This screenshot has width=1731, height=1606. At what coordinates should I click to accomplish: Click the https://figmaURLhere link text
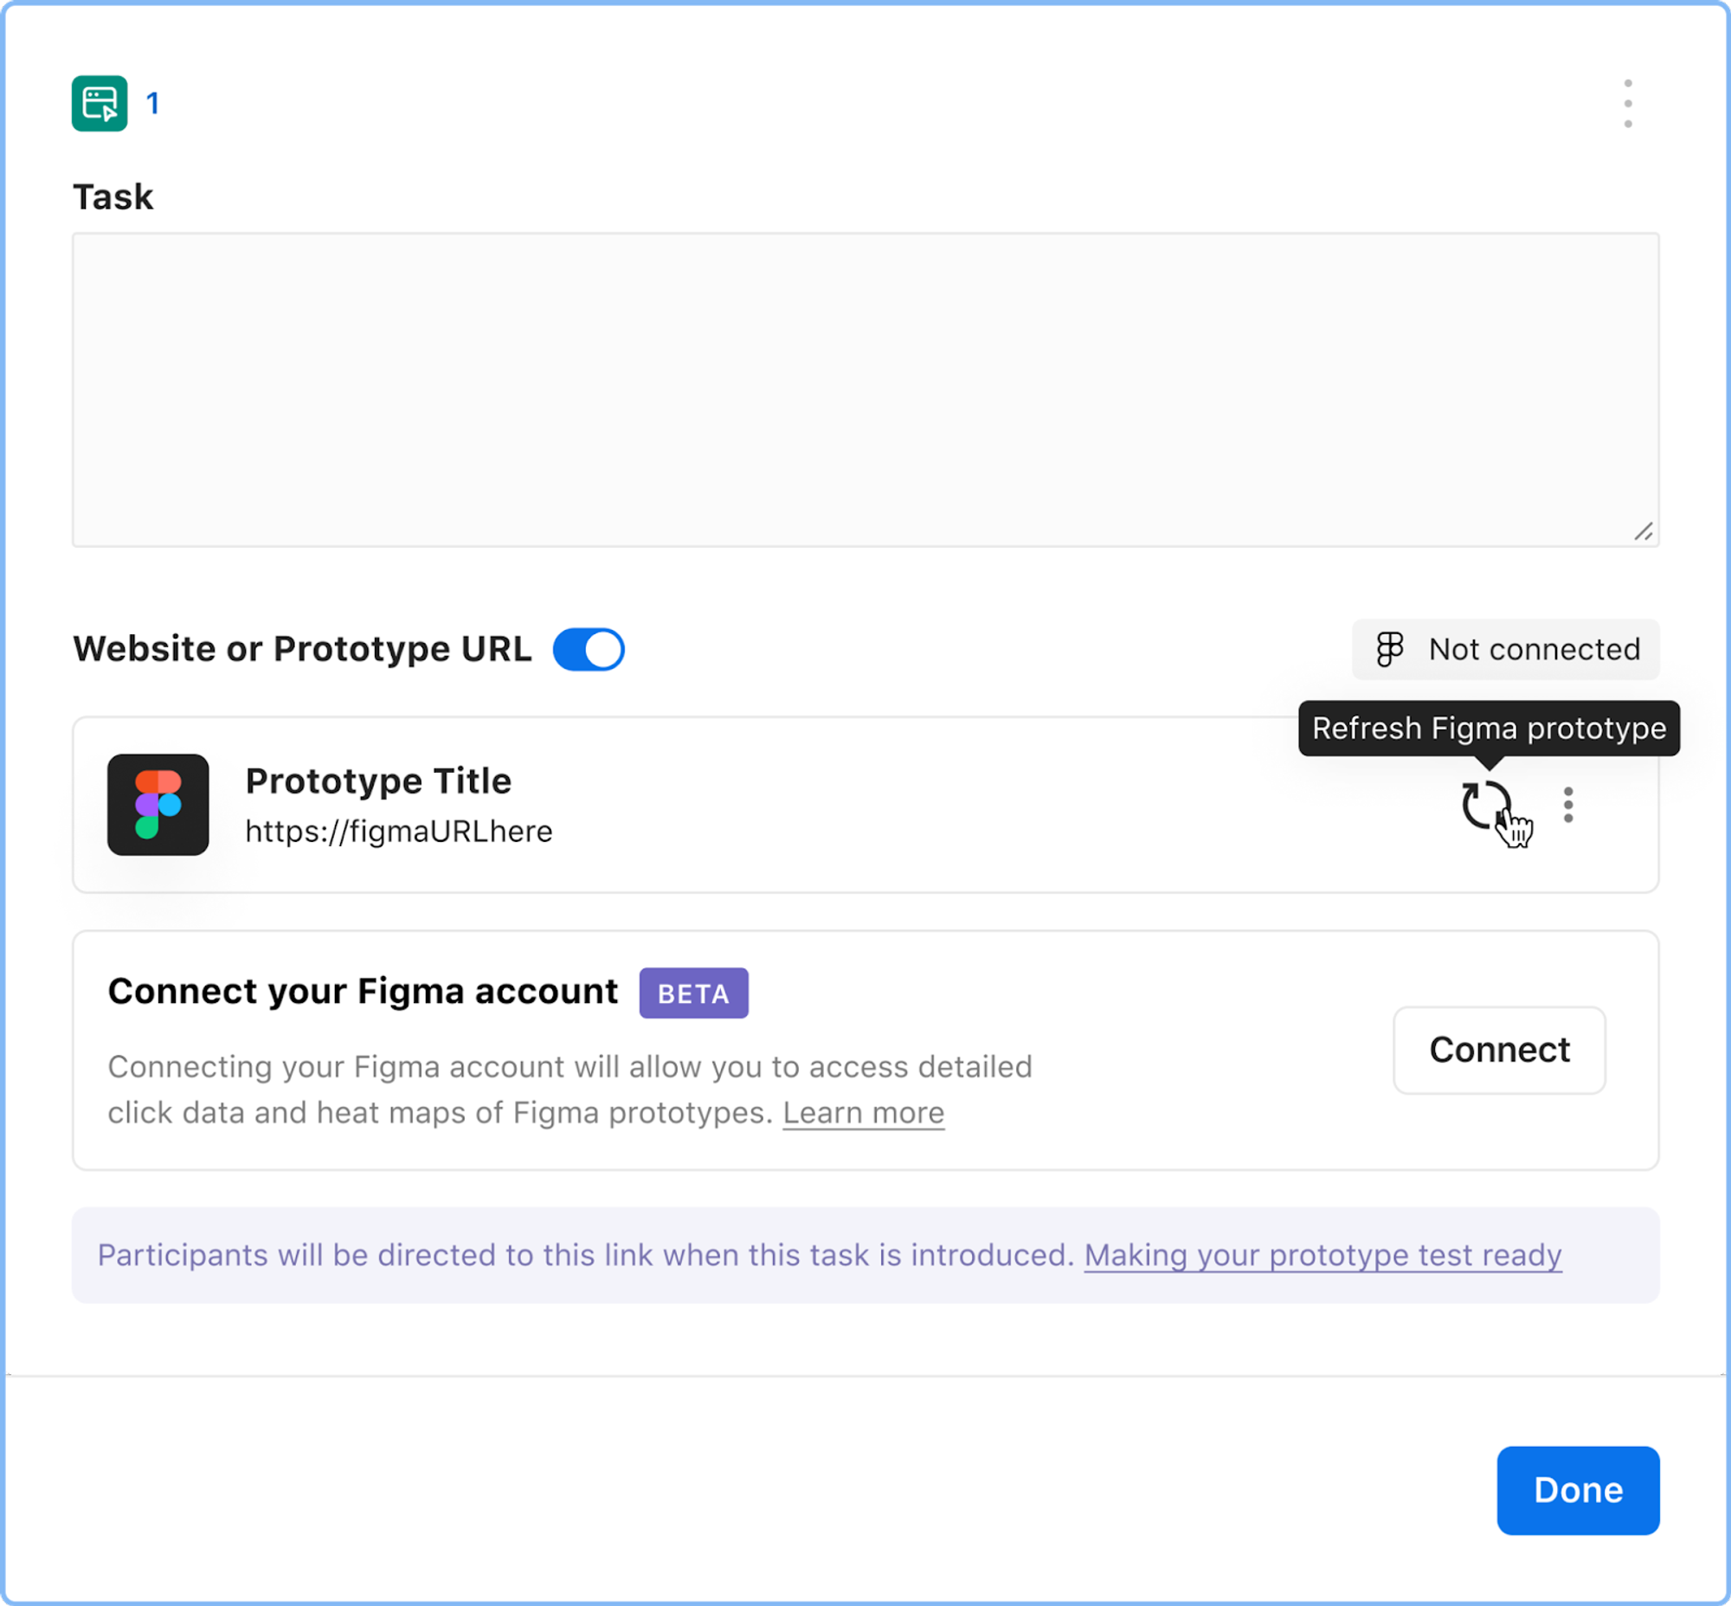pyautogui.click(x=399, y=831)
